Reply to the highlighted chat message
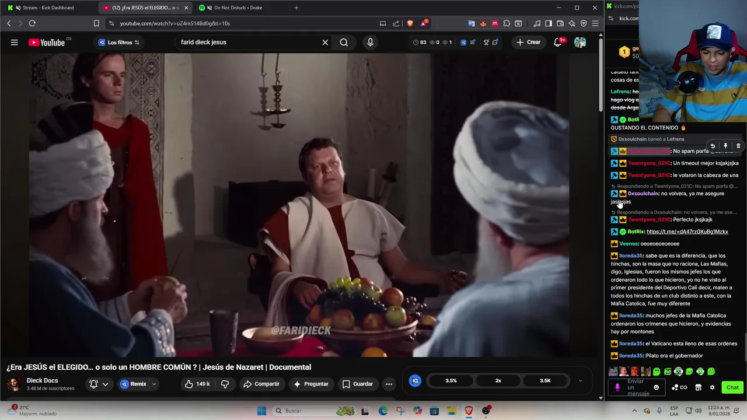Screen dimensions: 747x420 point(713,146)
